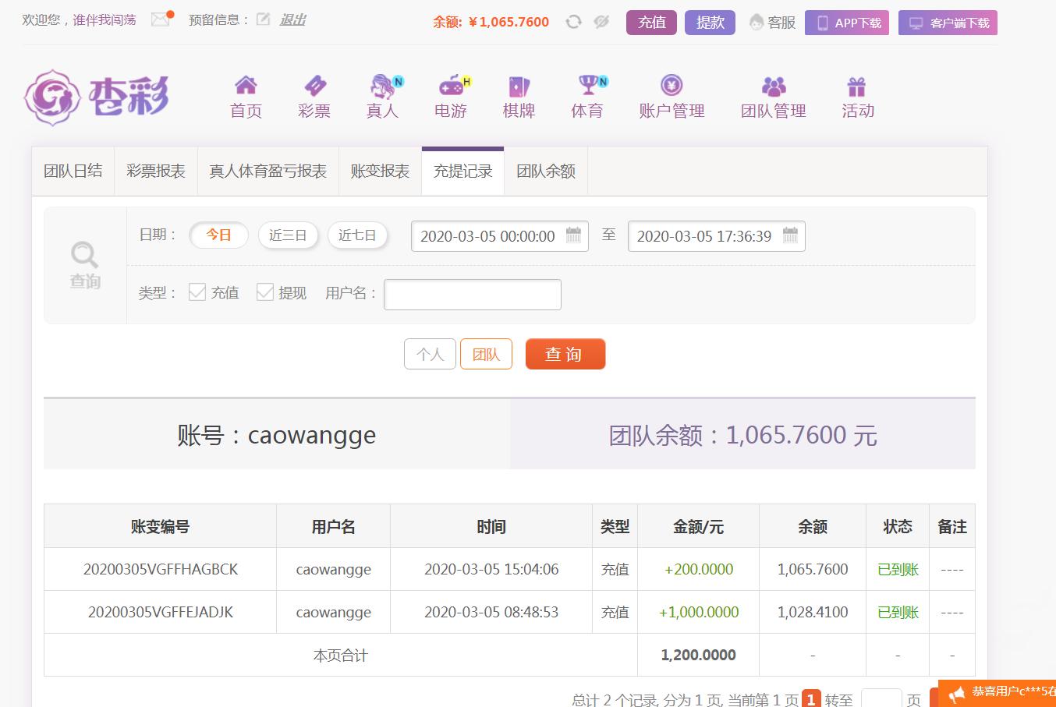Click the mail envelope message icon
Image resolution: width=1056 pixels, height=707 pixels.
[161, 19]
